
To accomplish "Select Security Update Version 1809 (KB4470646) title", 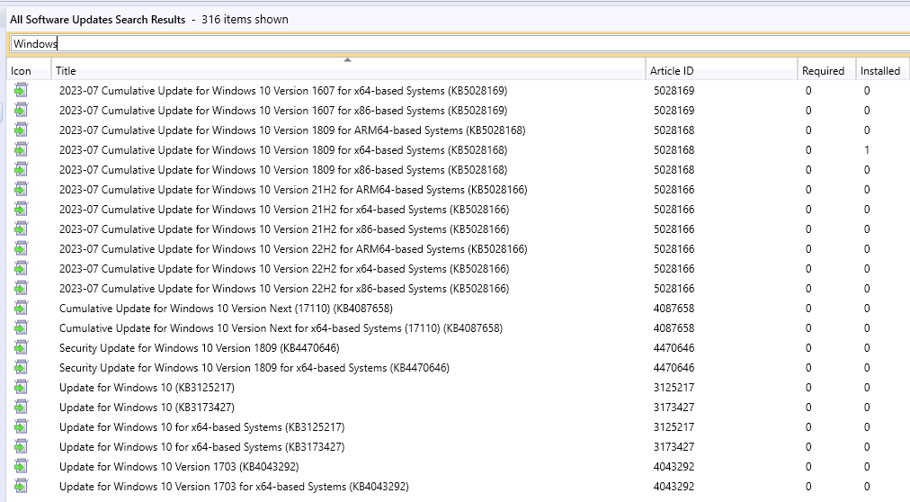I will click(x=199, y=347).
